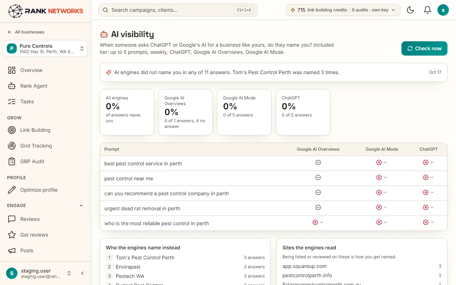456x285 pixels.
Task: Expand Google AI Mode result for 'can you recommend' prompt
Action: (382, 192)
